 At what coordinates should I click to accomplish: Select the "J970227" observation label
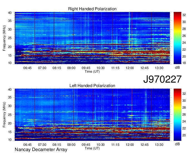coord(162,79)
